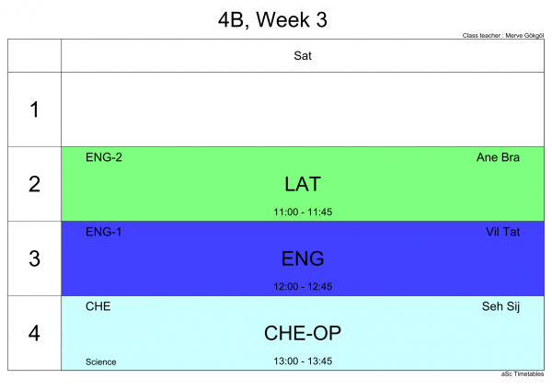Click the ENG-2 group label
The width and height of the screenshot is (552, 390).
pyautogui.click(x=104, y=157)
